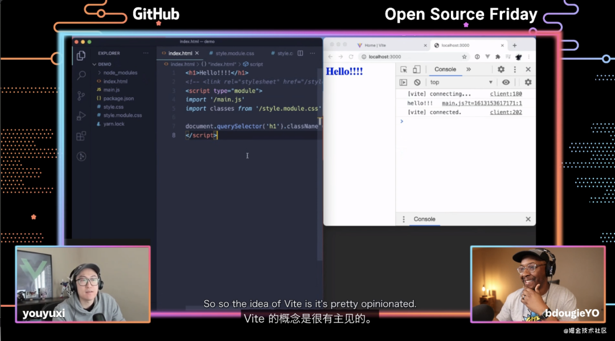The width and height of the screenshot is (615, 341).
Task: Open DevTools customize three-dot menu
Action: click(515, 69)
